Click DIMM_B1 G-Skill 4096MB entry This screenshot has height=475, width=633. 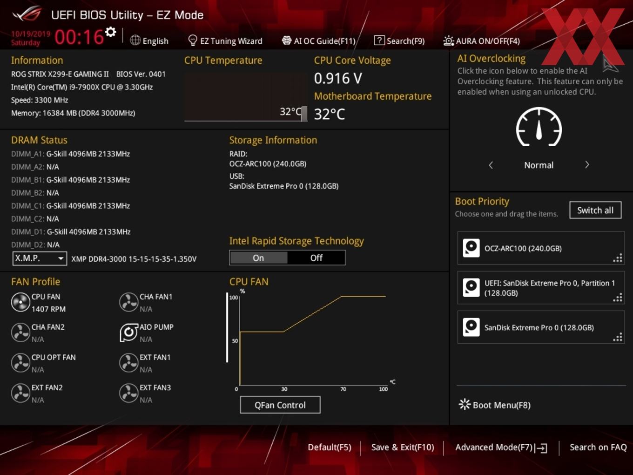[x=70, y=180]
